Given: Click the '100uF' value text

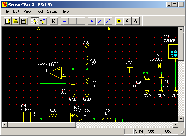Looking at the screenshot, I should [136, 86].
